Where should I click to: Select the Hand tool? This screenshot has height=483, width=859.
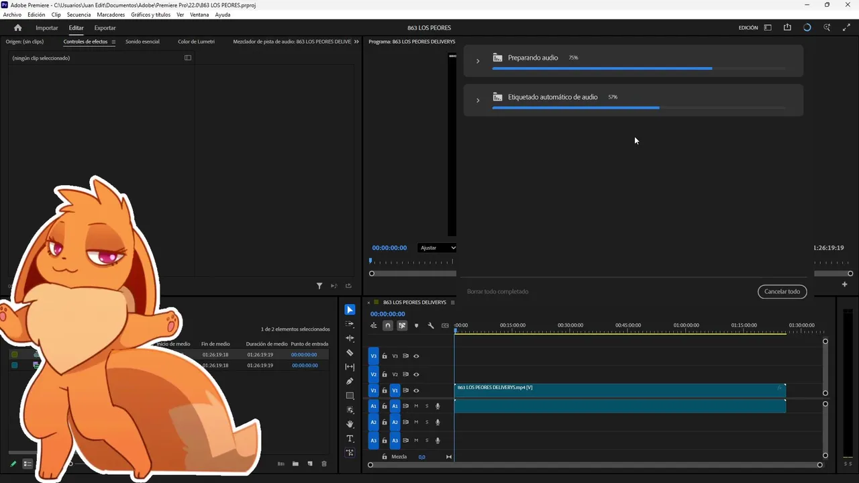[x=350, y=424]
